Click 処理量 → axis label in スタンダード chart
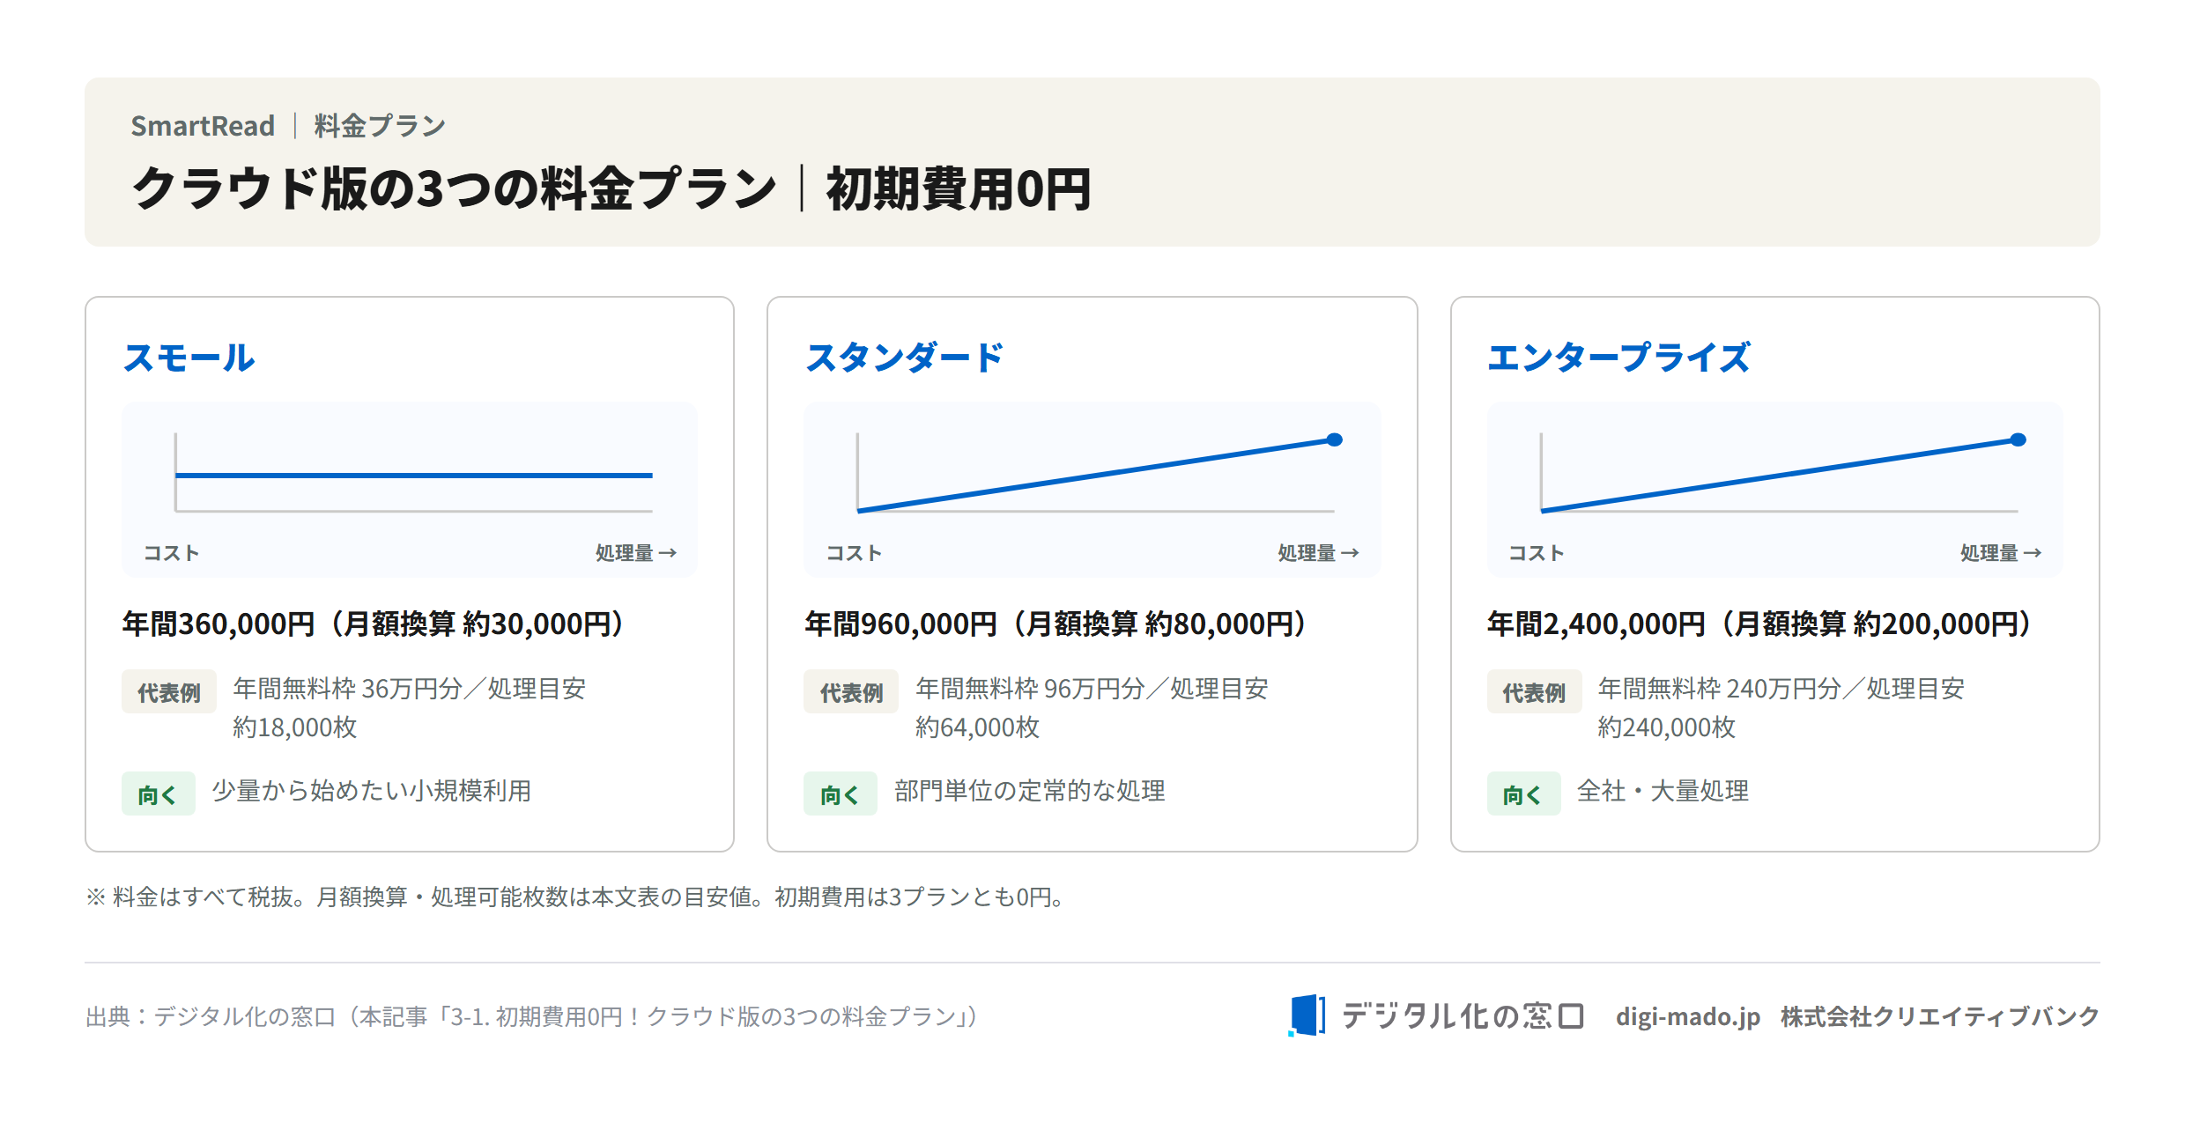 click(1319, 553)
